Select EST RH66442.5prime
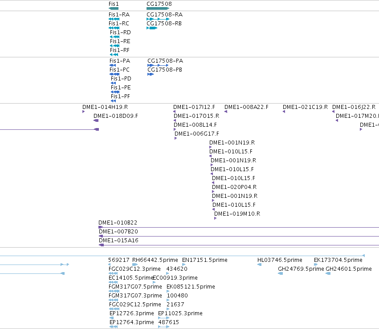379x329 pixels. click(155, 260)
